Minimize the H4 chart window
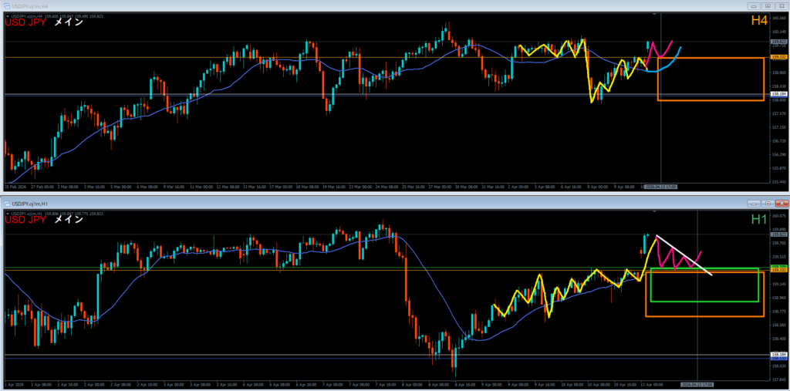The image size is (790, 391). 755,6
